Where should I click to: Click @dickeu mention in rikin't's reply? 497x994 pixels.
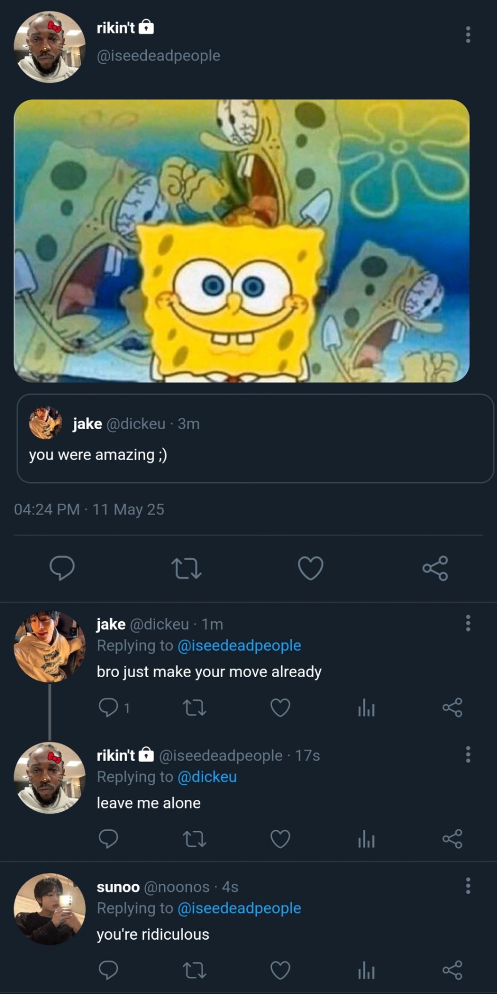coord(207,777)
